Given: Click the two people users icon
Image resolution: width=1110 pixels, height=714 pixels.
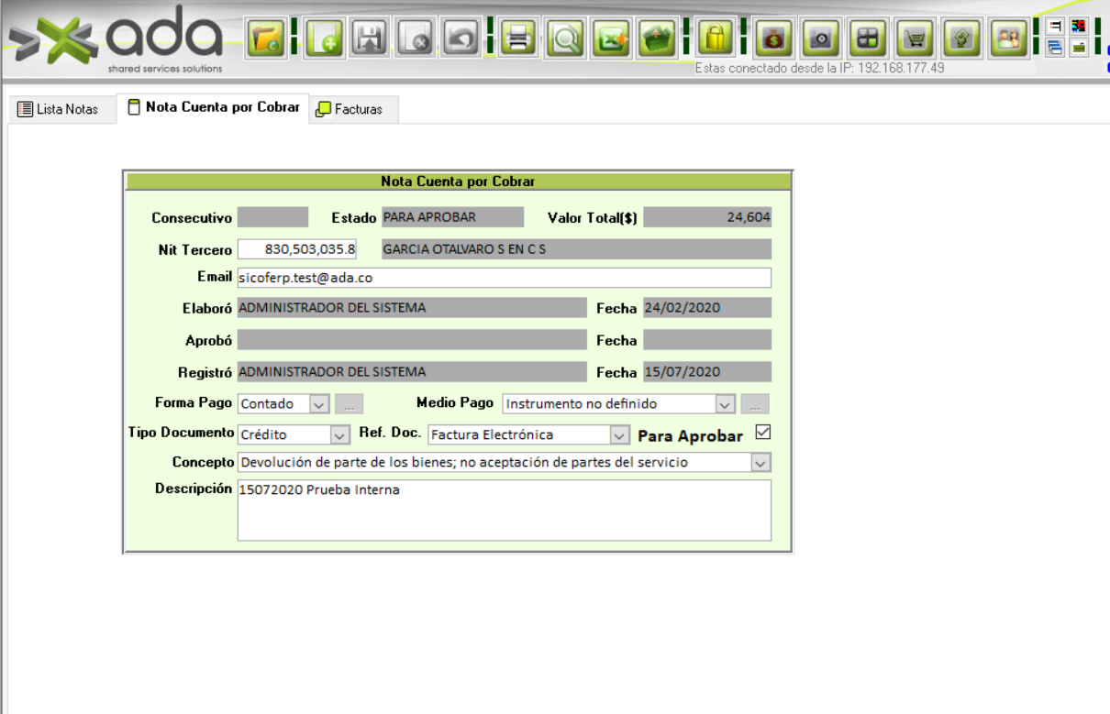Looking at the screenshot, I should [1008, 39].
